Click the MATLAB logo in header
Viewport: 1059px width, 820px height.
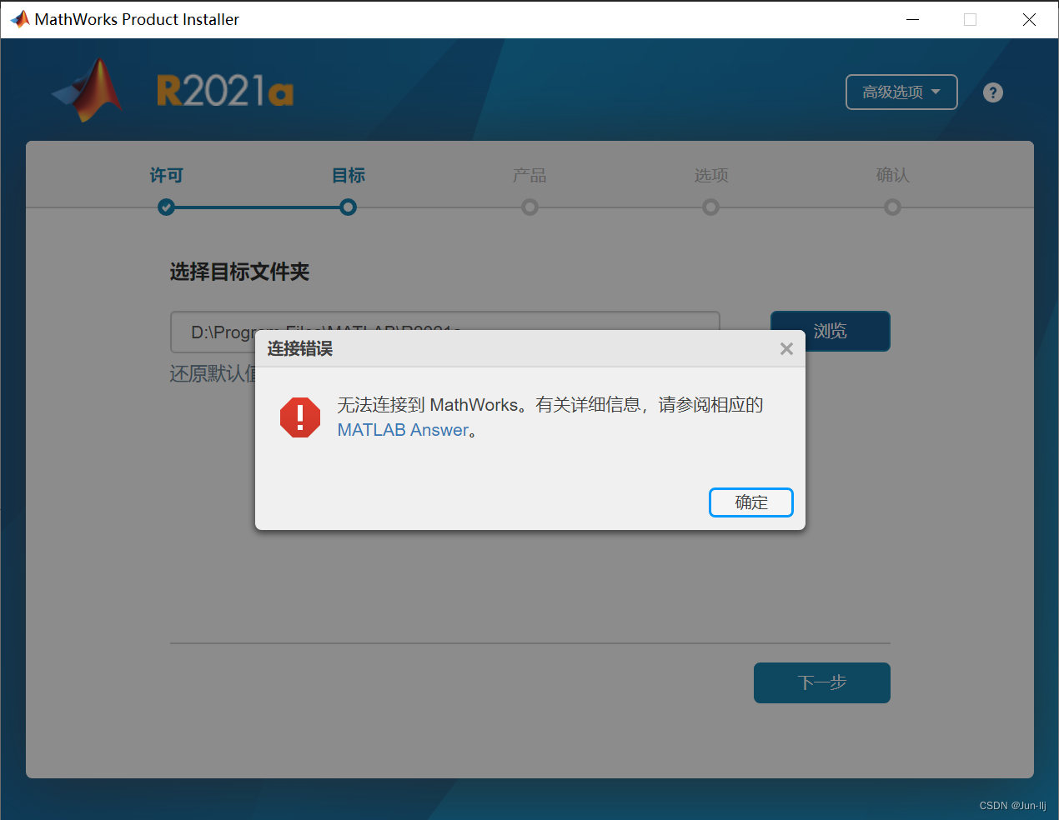(88, 90)
